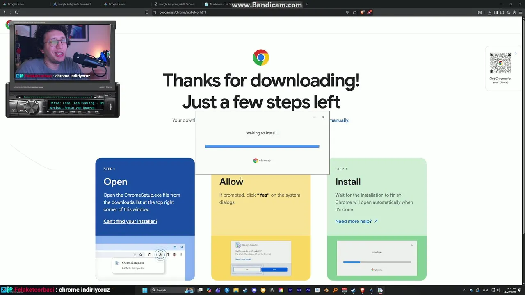Screen dimensions: 525x295
Task: Open Blender from taskbar
Action: pos(326,290)
